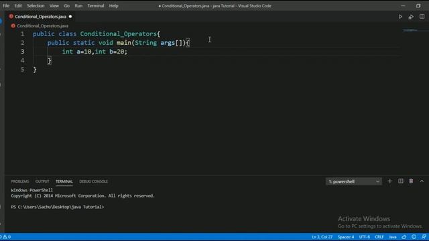Open the run and debug icon beside play
This screenshot has height=241, width=429.
(x=411, y=17)
